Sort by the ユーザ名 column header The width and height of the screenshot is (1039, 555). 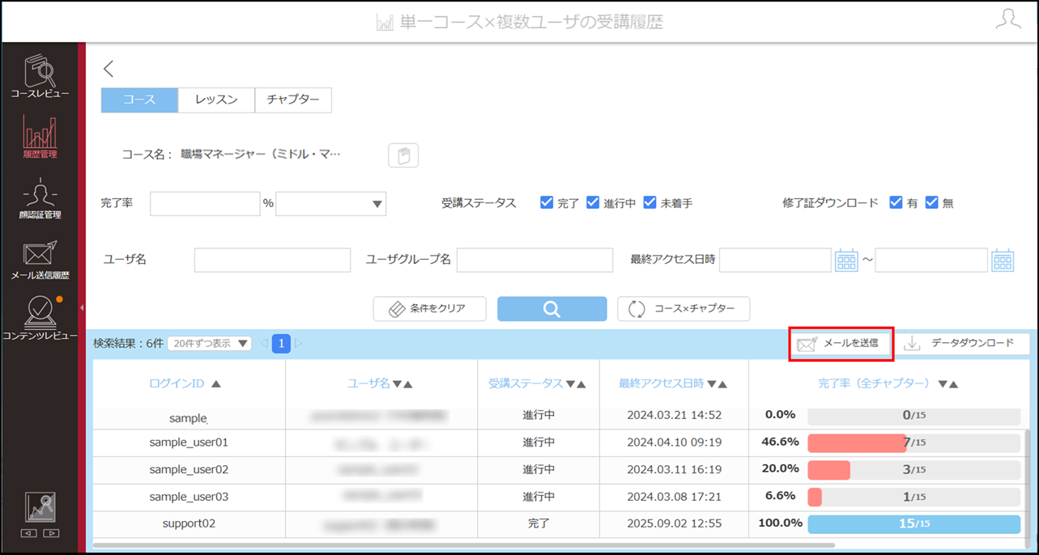[380, 384]
